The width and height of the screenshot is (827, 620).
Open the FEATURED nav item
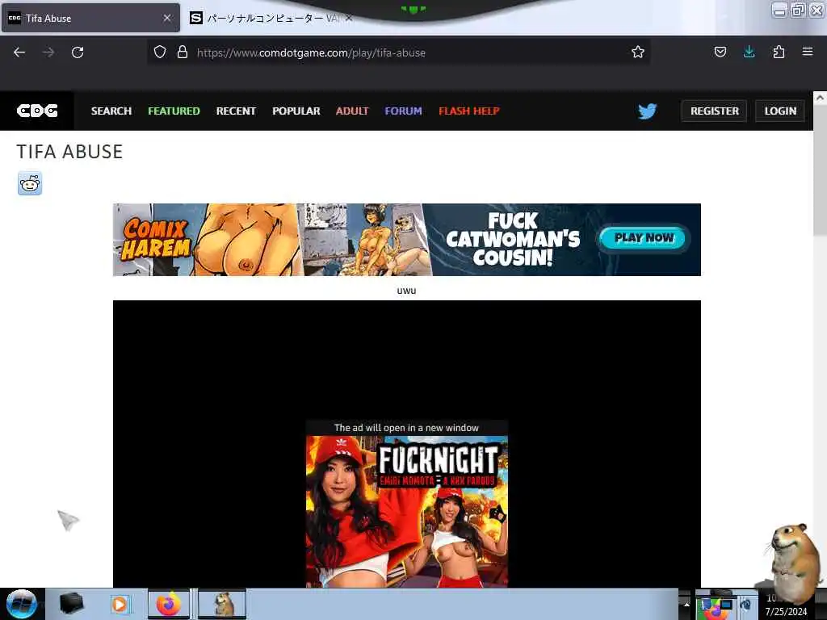pyautogui.click(x=174, y=111)
